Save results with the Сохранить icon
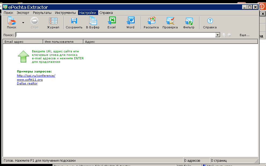This screenshot has width=266, height=166. coord(74,22)
